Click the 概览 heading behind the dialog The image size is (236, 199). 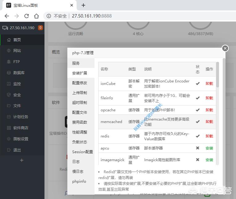click(x=56, y=52)
